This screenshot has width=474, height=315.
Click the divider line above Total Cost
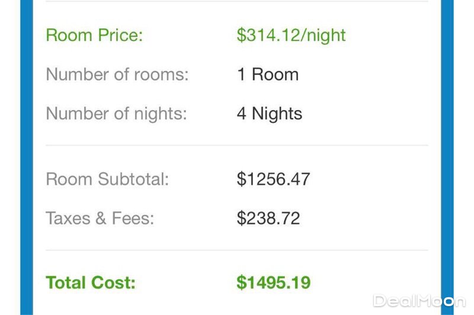coord(237,250)
